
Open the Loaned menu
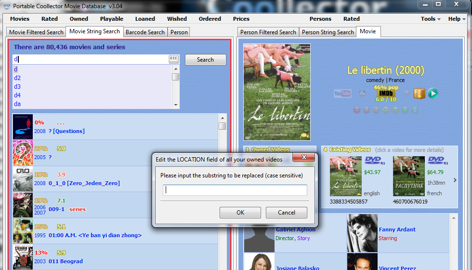coord(145,19)
